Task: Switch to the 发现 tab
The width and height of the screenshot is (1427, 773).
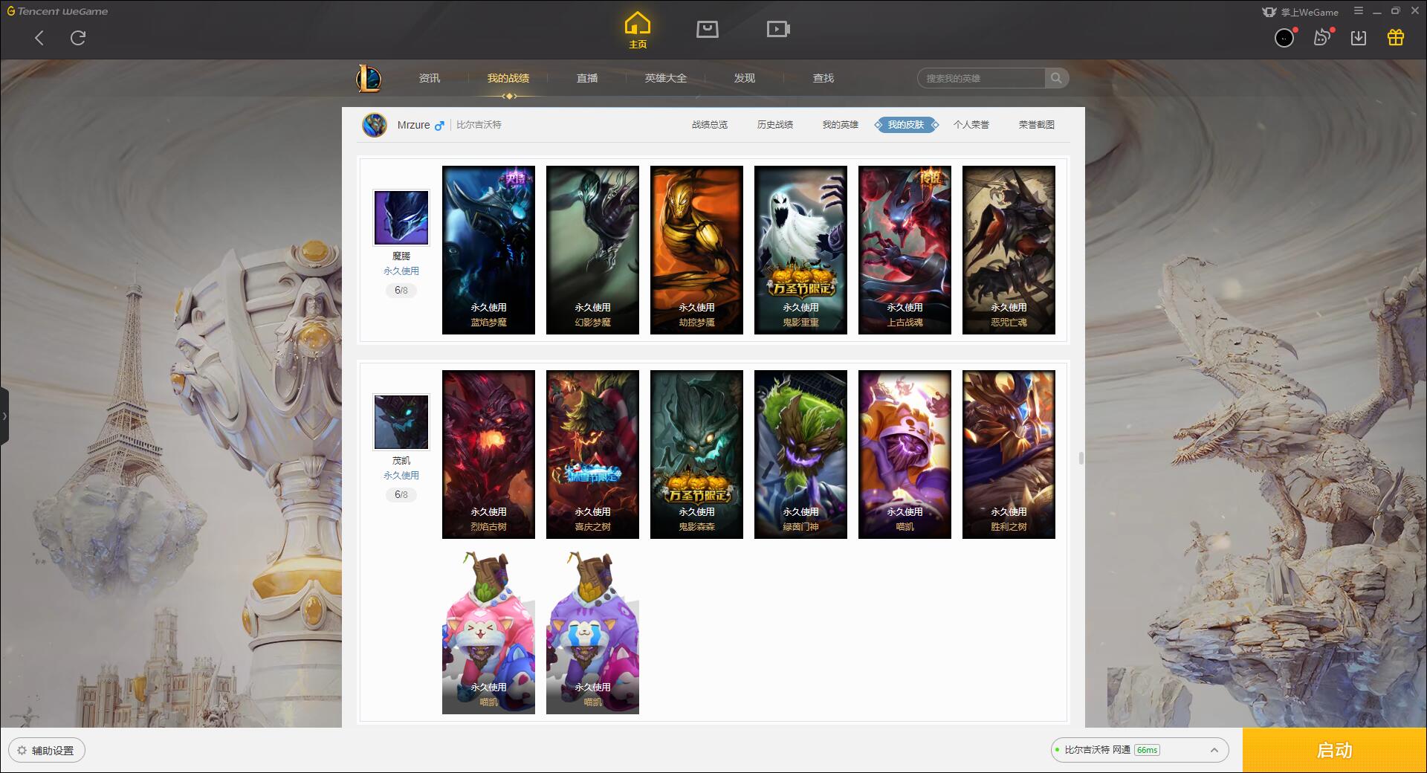Action: pyautogui.click(x=745, y=78)
